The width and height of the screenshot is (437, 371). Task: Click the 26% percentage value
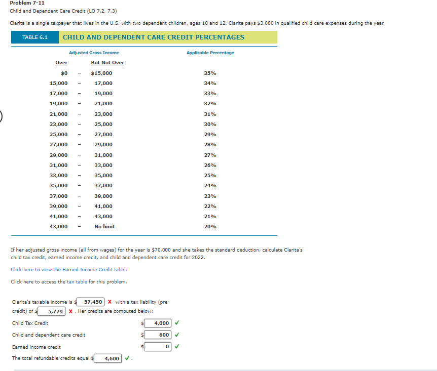(210, 166)
